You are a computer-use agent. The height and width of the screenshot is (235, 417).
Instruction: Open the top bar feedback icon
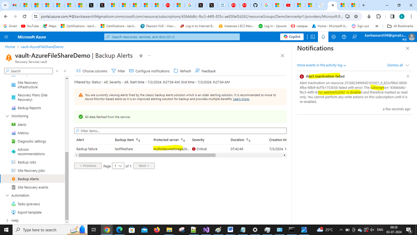(x=354, y=37)
